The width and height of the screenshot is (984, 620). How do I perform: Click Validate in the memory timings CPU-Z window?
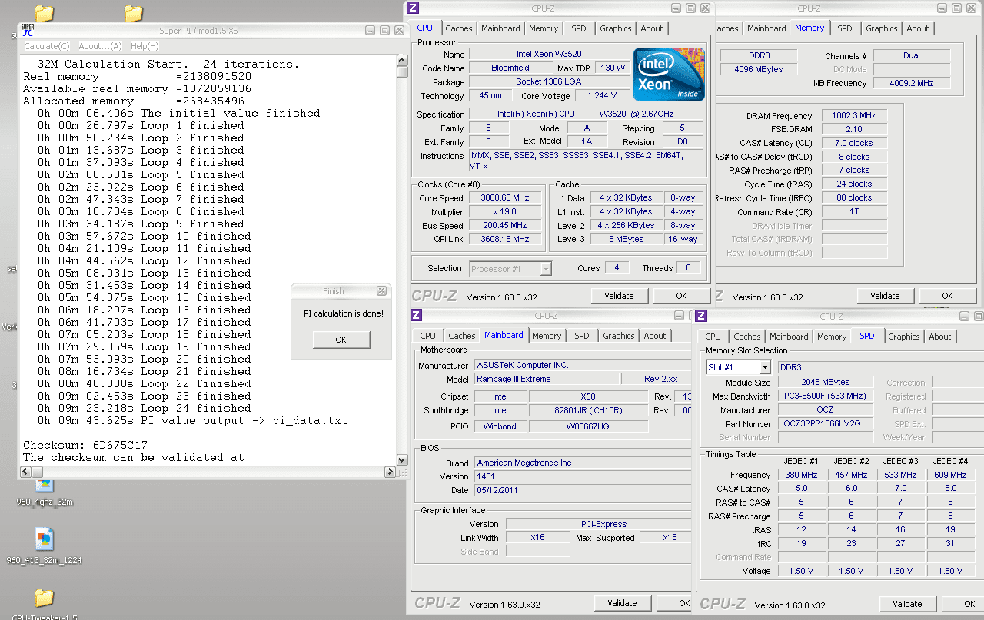click(x=885, y=296)
